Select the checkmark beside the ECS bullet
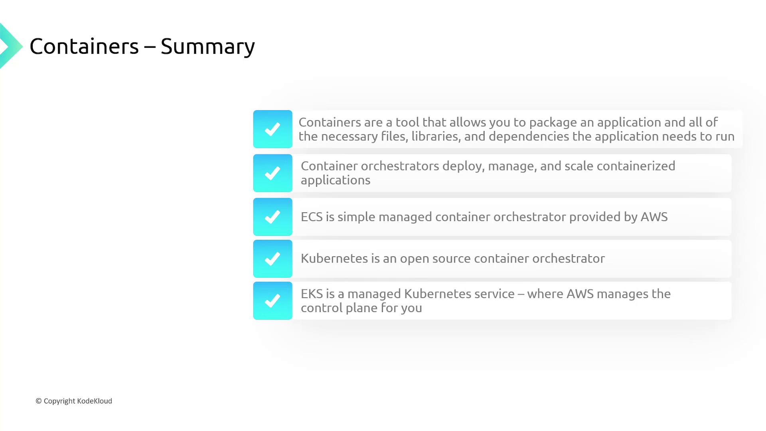 point(272,217)
